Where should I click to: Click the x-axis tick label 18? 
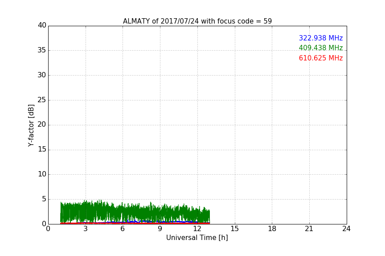click(272, 229)
